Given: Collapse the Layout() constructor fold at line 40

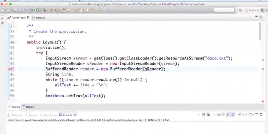Looking at the screenshot, I should (x=16, y=42).
